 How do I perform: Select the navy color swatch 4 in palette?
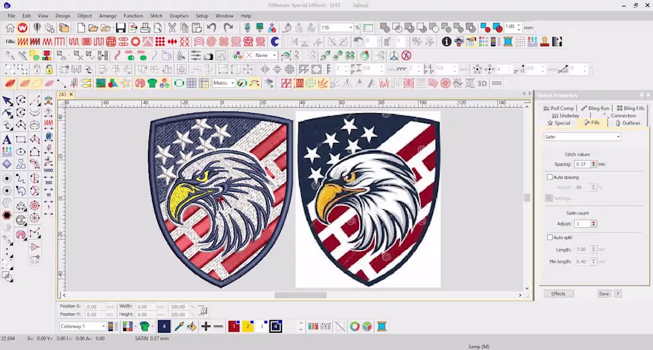click(x=275, y=326)
